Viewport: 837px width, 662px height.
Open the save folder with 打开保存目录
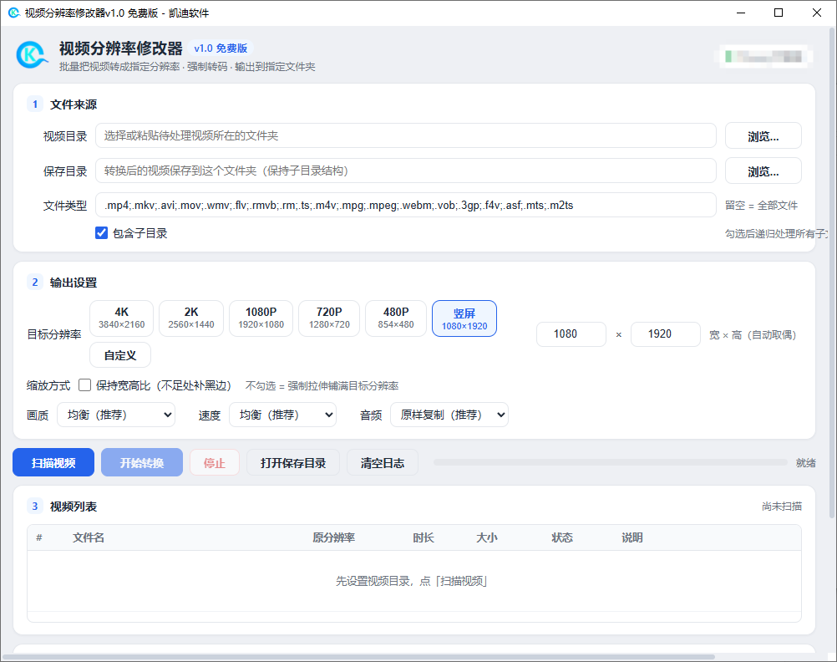tap(293, 462)
